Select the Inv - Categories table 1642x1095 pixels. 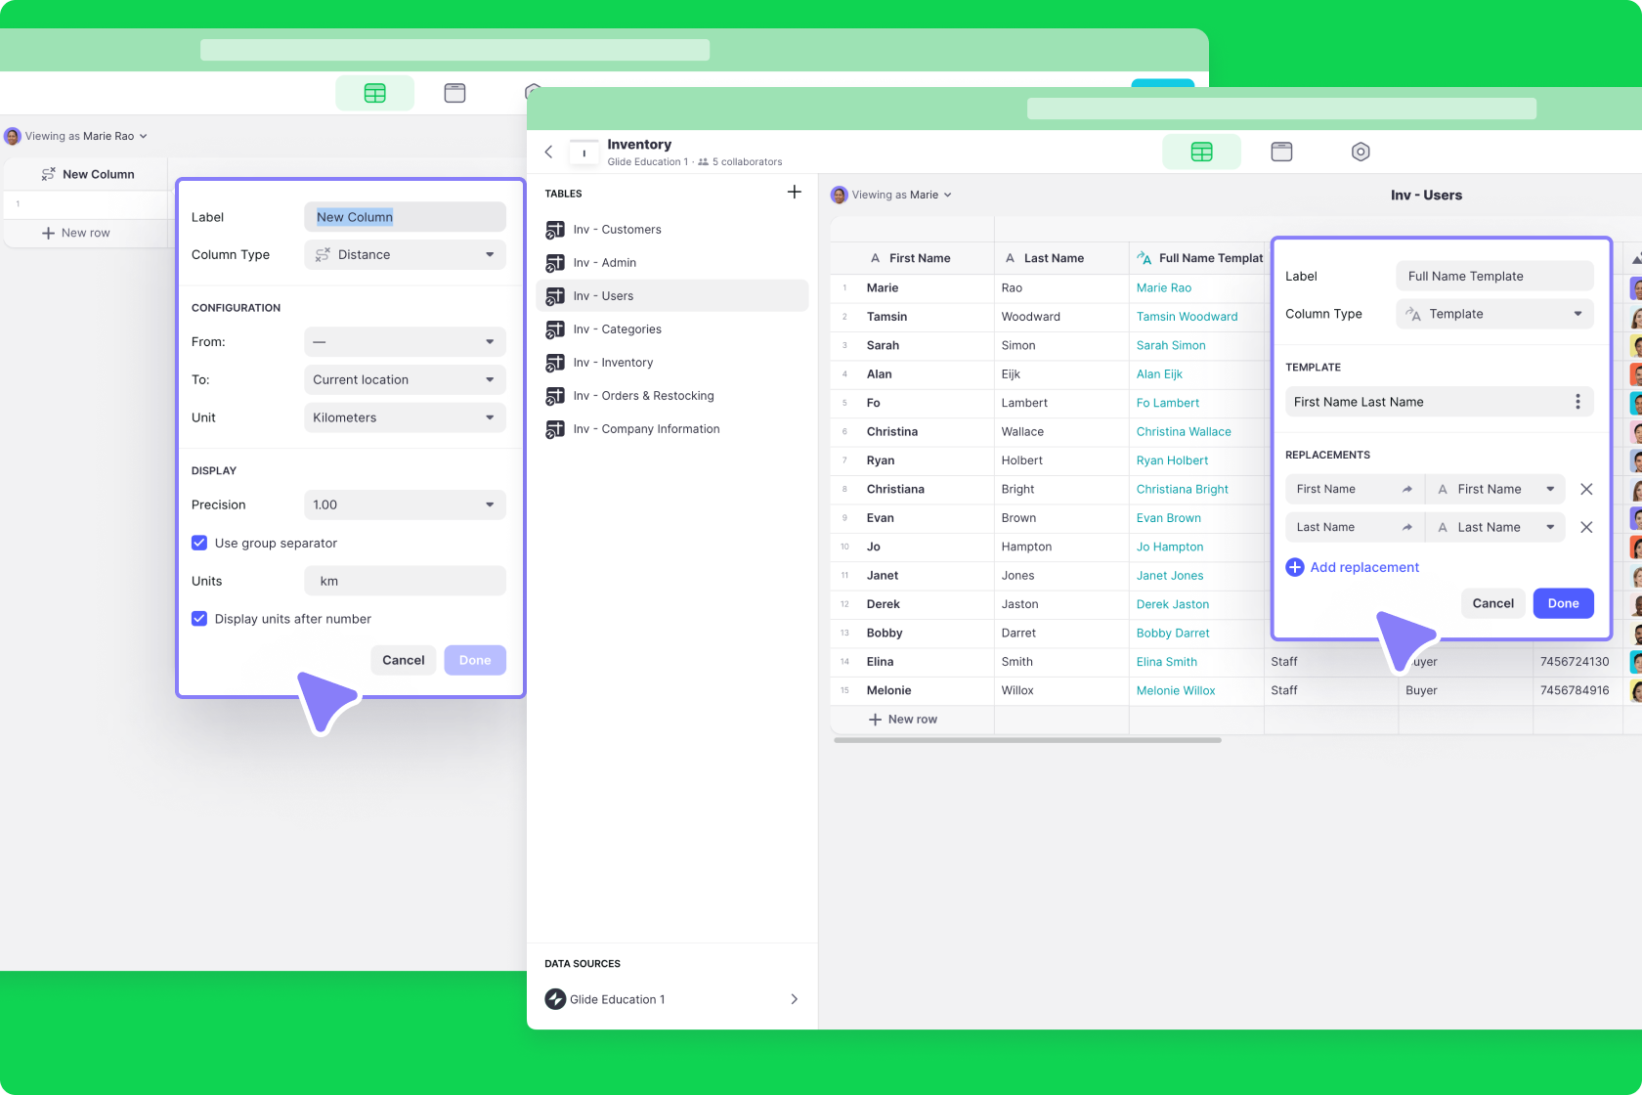617,329
